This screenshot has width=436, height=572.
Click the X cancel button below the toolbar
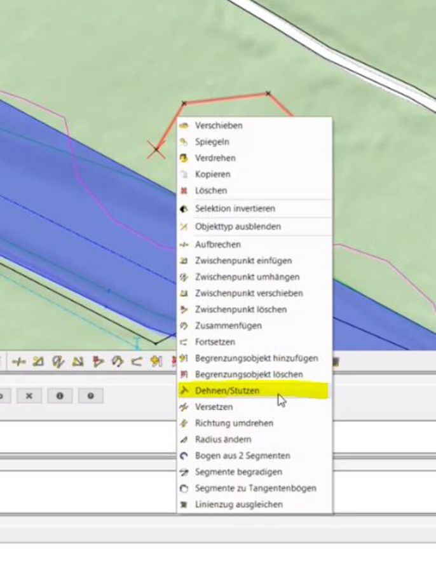[x=29, y=396]
